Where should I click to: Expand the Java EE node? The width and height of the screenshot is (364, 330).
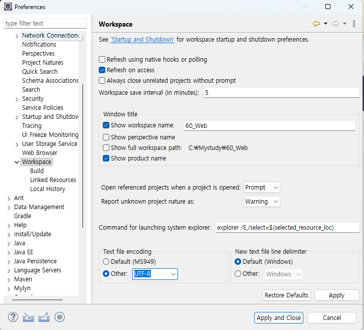tap(9, 253)
